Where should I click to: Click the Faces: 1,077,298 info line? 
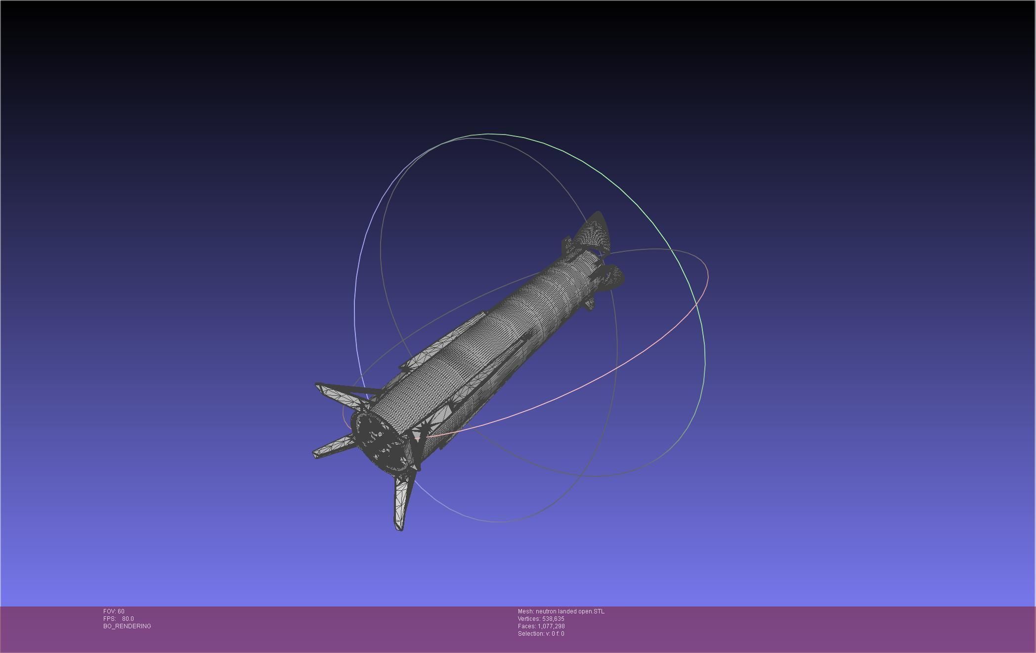tap(541, 626)
